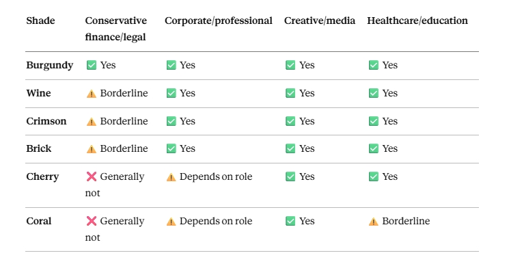Select the Creative/media column header
The width and height of the screenshot is (509, 264).
(320, 21)
